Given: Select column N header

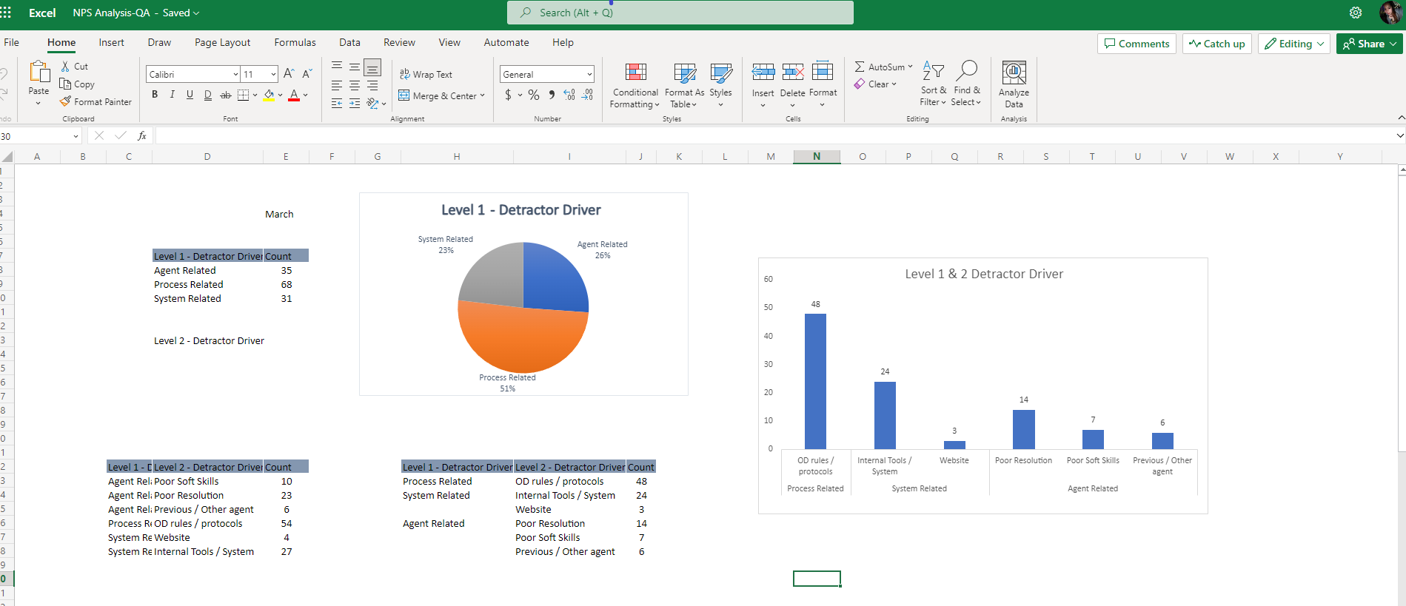Looking at the screenshot, I should click(x=817, y=157).
